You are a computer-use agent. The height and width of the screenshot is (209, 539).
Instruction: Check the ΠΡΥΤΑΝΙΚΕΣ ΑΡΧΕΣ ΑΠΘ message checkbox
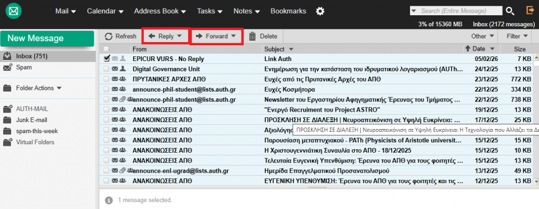(x=106, y=79)
